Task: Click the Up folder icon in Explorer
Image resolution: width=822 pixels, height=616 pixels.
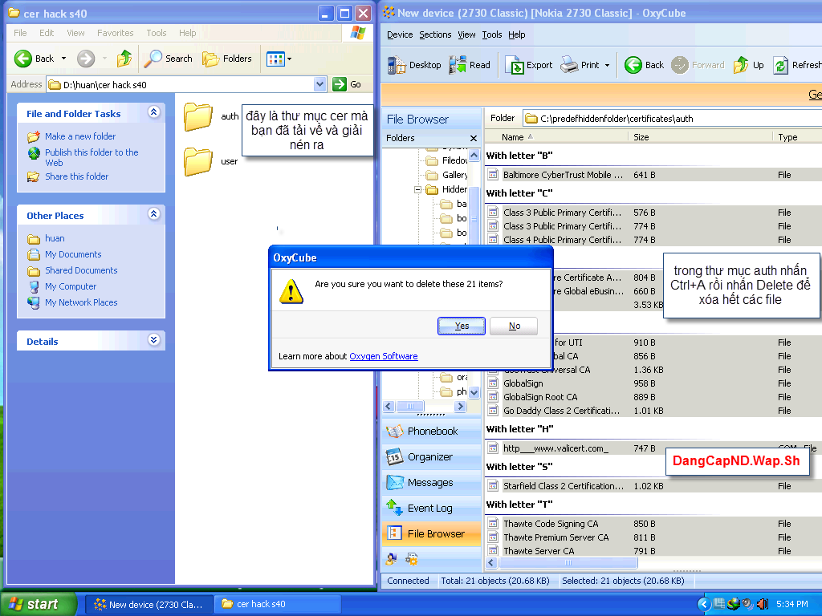Action: (124, 59)
